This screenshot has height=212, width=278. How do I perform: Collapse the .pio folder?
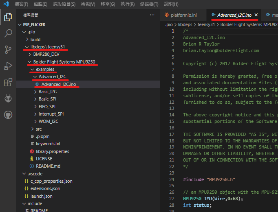(24, 32)
